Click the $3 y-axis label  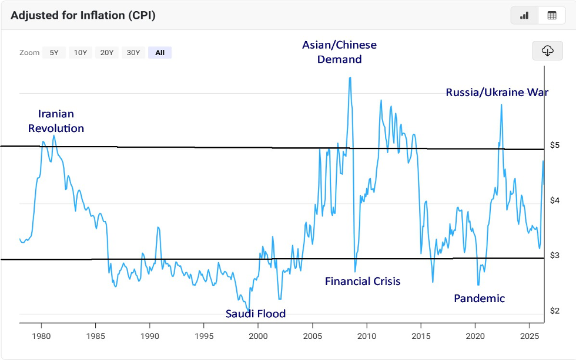555,255
